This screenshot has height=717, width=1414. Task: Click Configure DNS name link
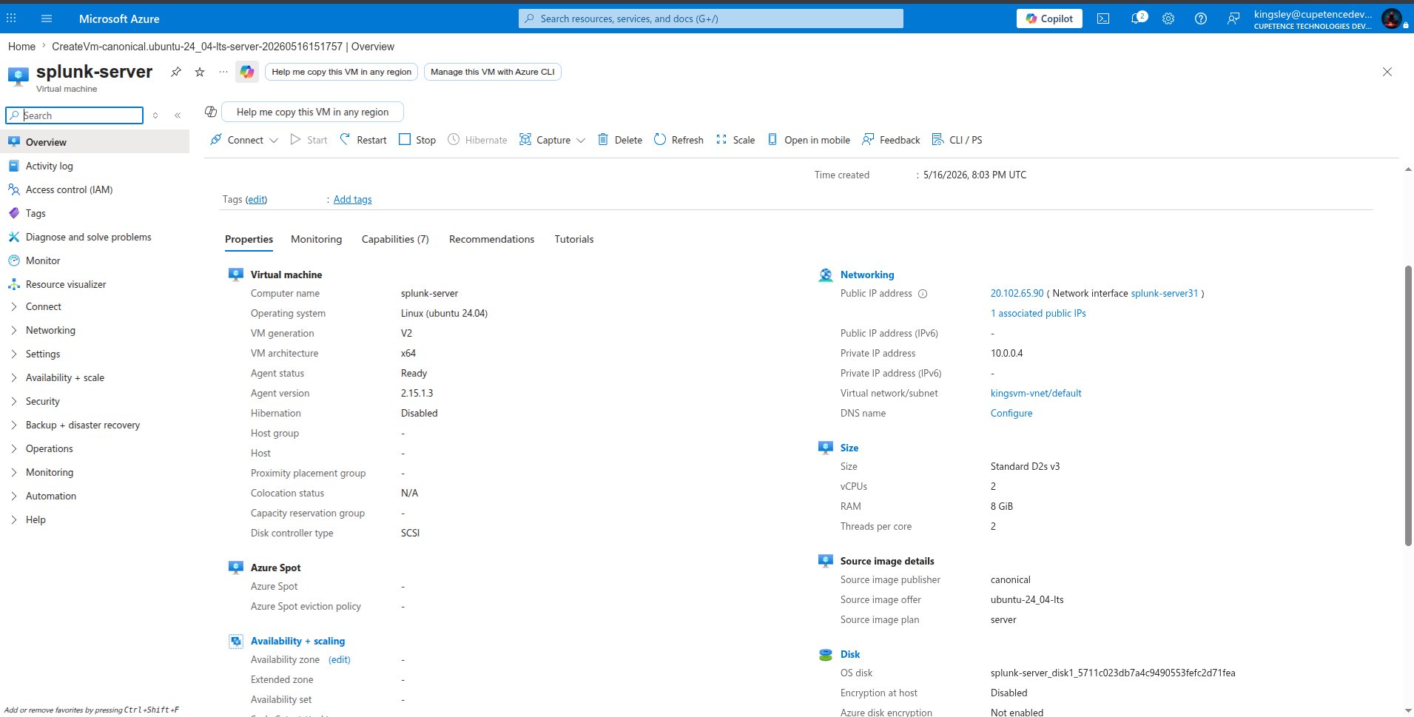pos(1011,414)
